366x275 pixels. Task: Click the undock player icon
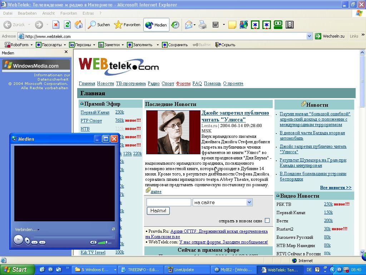coord(113,229)
